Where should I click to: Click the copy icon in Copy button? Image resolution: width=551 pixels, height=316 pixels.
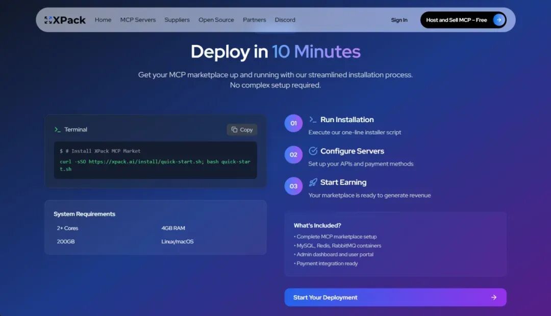(x=234, y=130)
